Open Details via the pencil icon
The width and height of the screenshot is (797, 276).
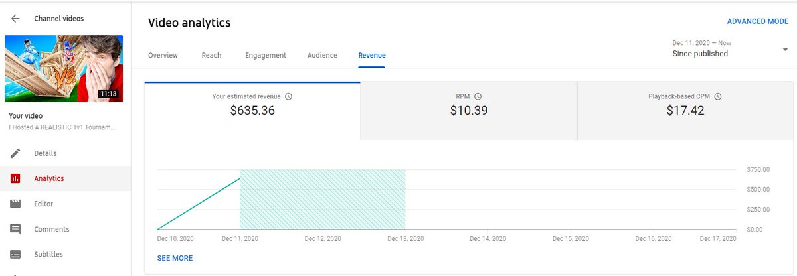coord(15,153)
